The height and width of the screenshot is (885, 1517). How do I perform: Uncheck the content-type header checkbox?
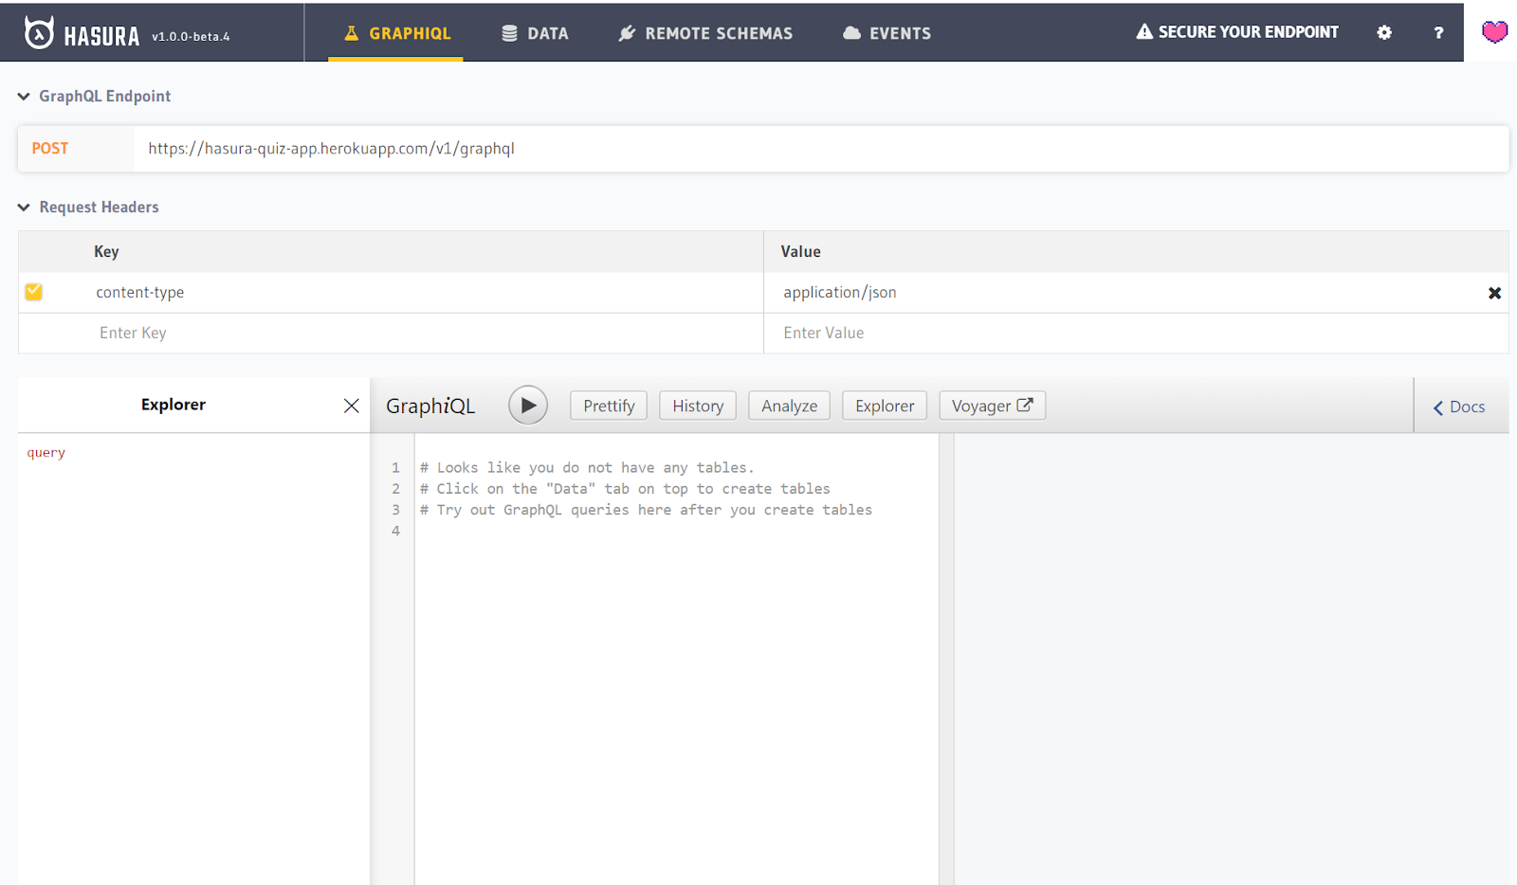tap(34, 292)
